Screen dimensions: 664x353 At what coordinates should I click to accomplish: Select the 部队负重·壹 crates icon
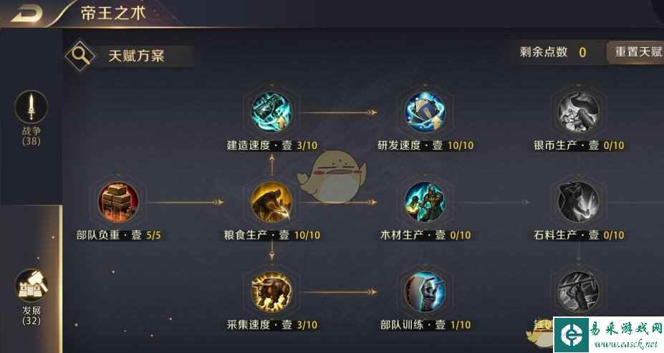click(118, 203)
